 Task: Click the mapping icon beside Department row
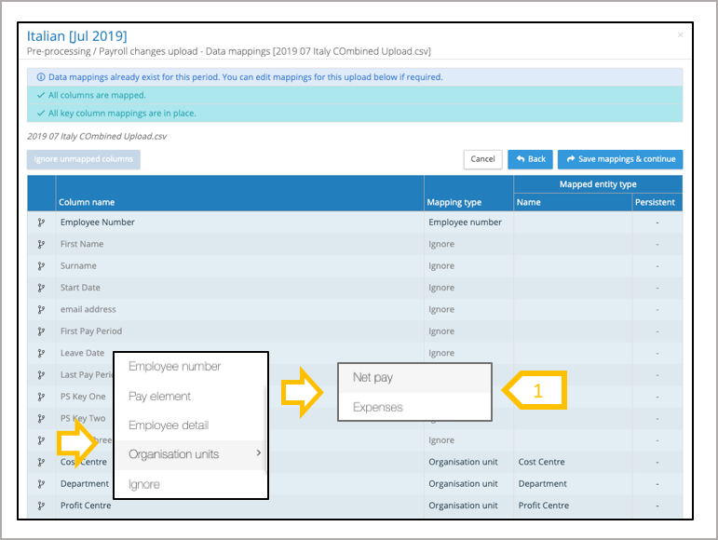41,484
